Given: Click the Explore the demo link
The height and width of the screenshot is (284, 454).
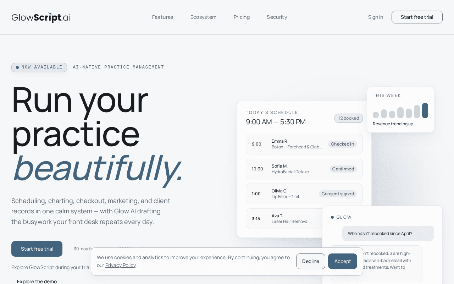Looking at the screenshot, I should tap(37, 281).
